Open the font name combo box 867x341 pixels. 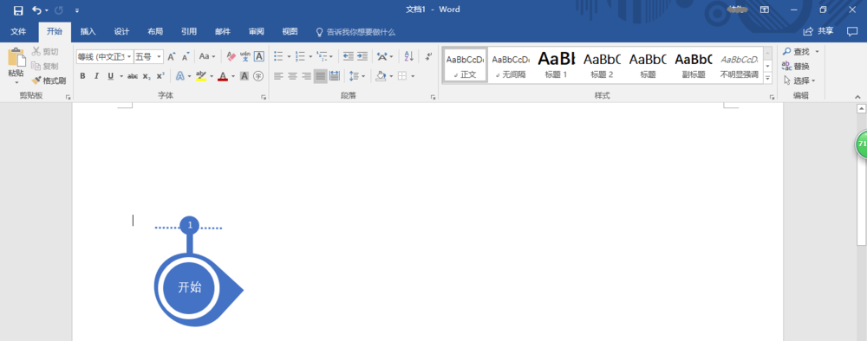tap(105, 56)
